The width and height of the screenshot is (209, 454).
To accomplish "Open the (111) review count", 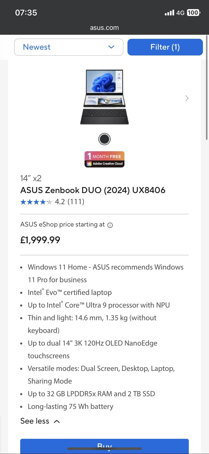I will click(x=76, y=202).
